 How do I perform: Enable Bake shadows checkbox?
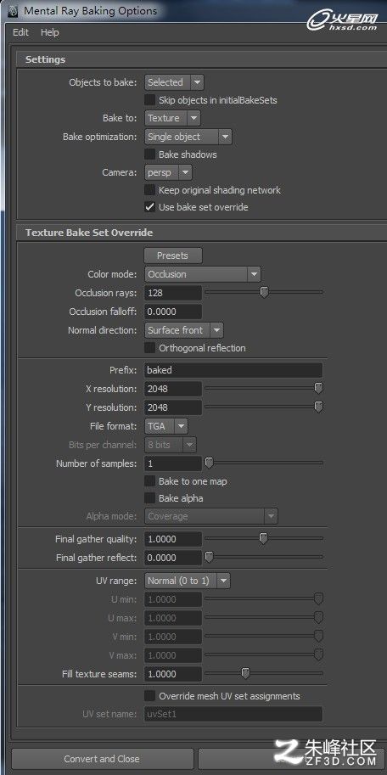point(149,154)
